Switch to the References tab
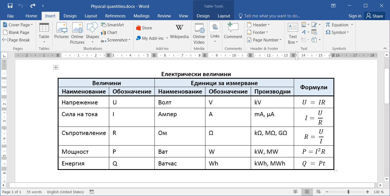Viewport: 390px width, 196px height. click(115, 16)
